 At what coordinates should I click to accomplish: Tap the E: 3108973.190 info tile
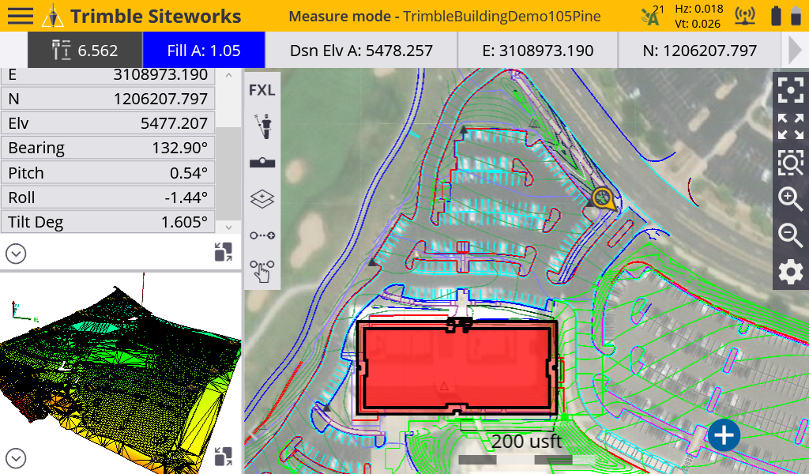pyautogui.click(x=537, y=50)
